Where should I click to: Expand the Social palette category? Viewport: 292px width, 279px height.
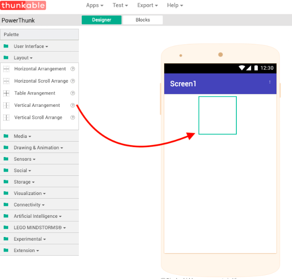pyautogui.click(x=39, y=170)
